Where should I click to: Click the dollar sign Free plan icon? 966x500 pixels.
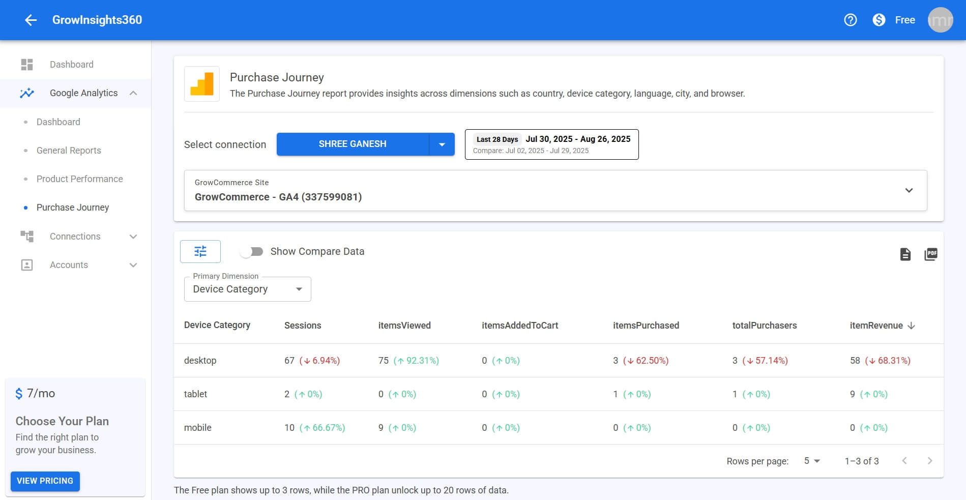point(879,20)
